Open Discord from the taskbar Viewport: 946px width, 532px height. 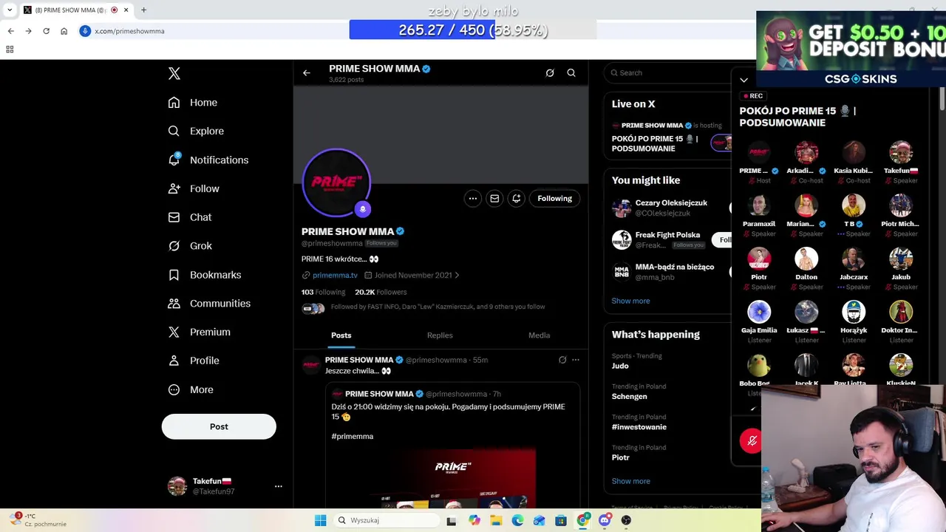(605, 520)
